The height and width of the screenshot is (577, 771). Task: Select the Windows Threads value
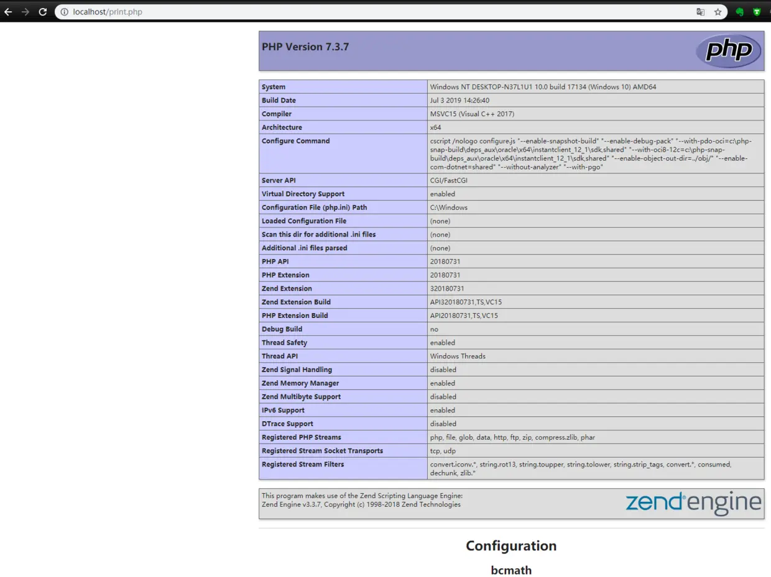coord(458,357)
